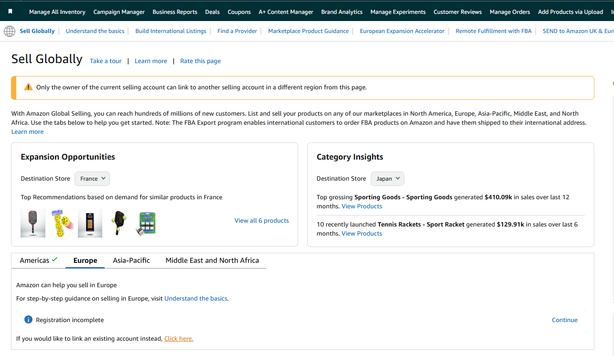
Task: Click Learn more under the intro paragraph
Action: 27,132
